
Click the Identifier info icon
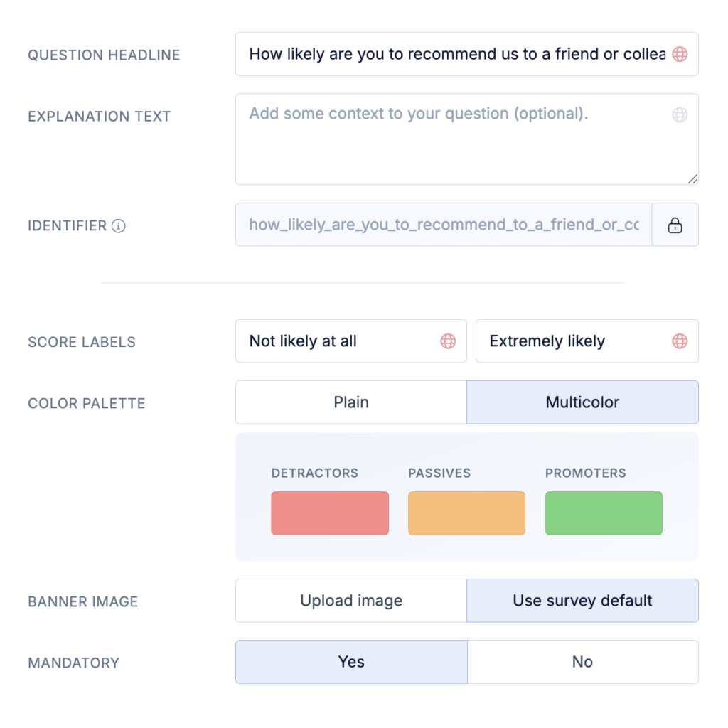tap(119, 226)
